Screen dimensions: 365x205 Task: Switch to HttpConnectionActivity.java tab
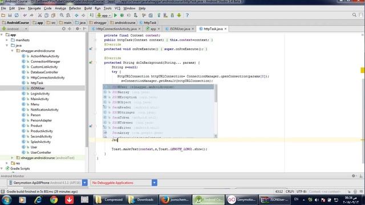[x=116, y=29]
